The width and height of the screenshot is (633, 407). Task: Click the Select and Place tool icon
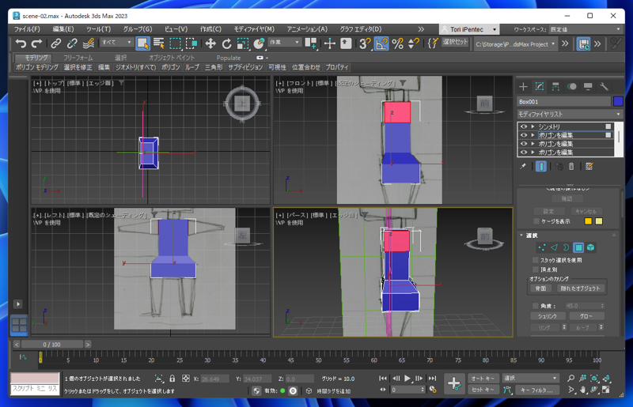pos(259,43)
